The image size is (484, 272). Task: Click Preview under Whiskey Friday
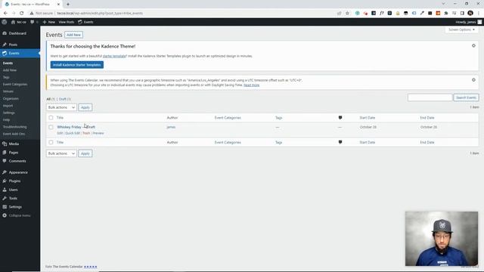click(x=98, y=133)
